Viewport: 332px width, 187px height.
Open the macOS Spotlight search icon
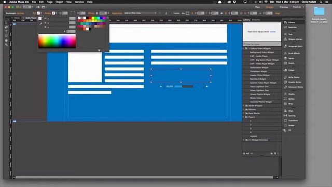click(x=321, y=2)
